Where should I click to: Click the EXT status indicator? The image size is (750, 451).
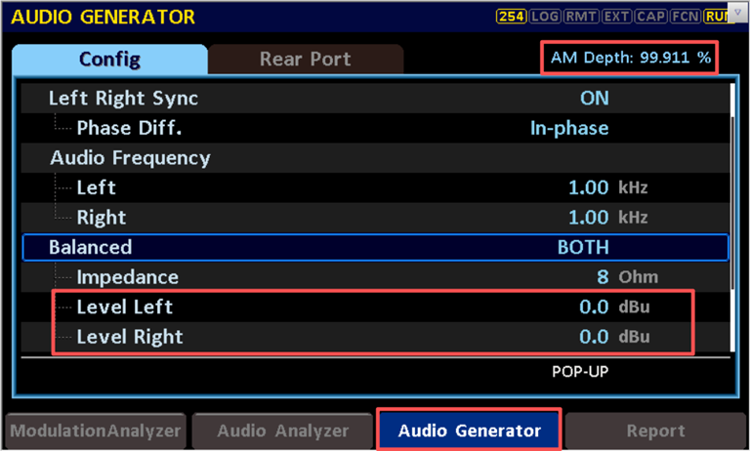[x=616, y=17]
